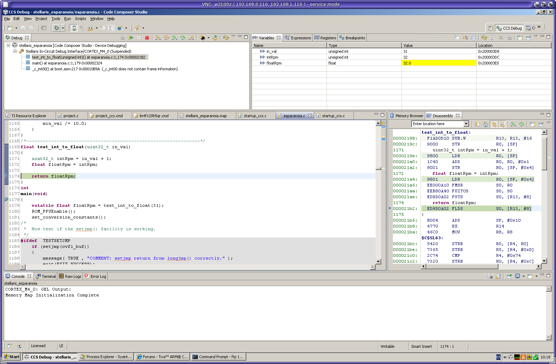Collapse the stellaris_esparanoia debug tree node
Screen dimensions: 556x364
click(x=9, y=45)
